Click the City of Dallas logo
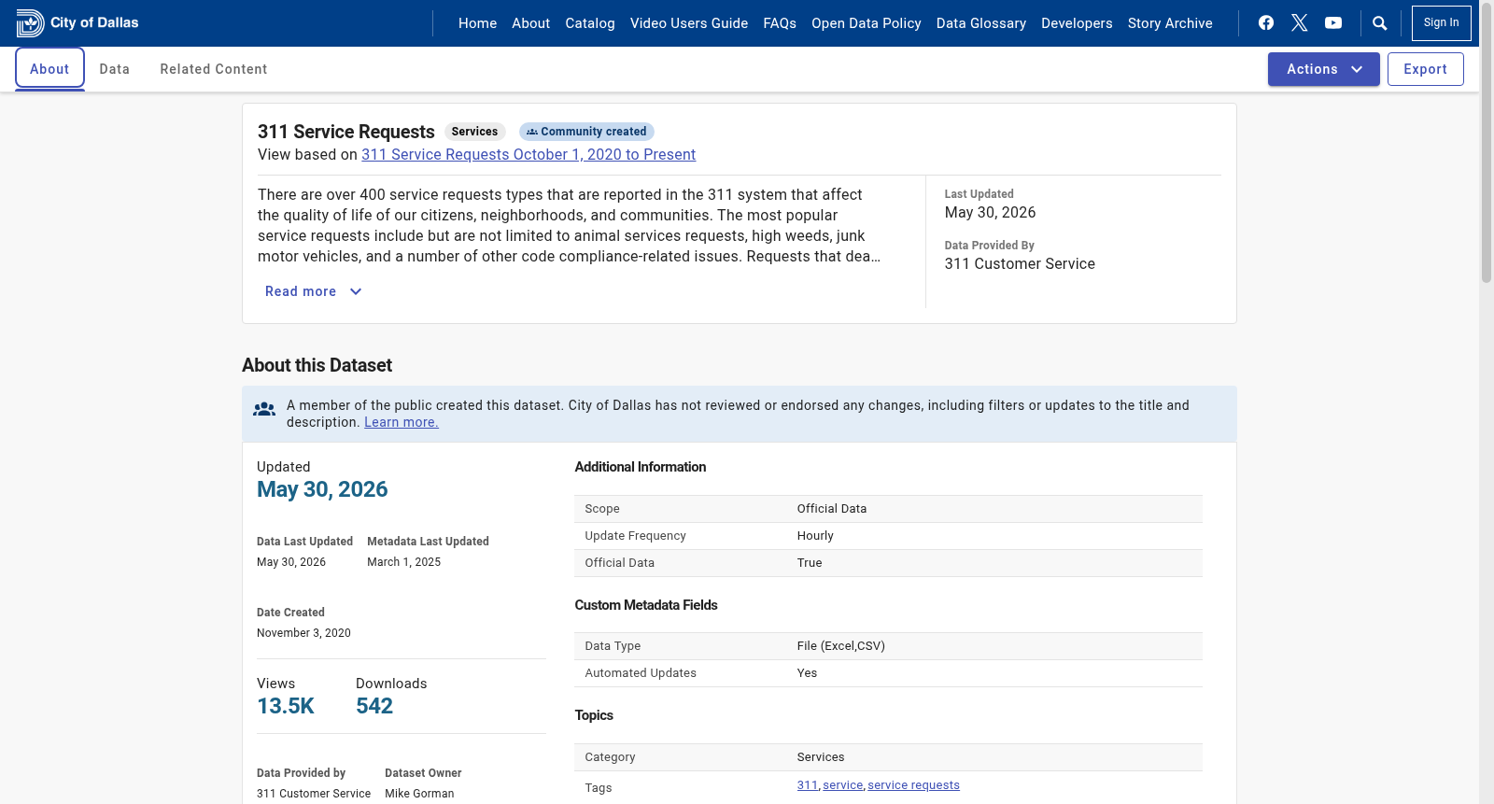The image size is (1494, 804). [78, 23]
